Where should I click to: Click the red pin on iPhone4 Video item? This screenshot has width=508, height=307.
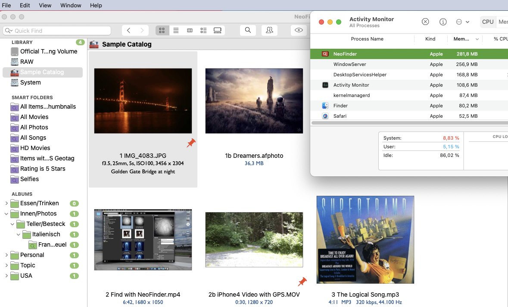[302, 282]
